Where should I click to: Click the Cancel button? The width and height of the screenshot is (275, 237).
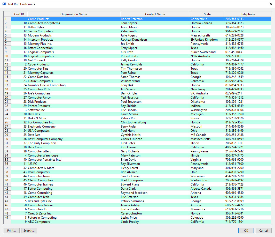click(263, 231)
